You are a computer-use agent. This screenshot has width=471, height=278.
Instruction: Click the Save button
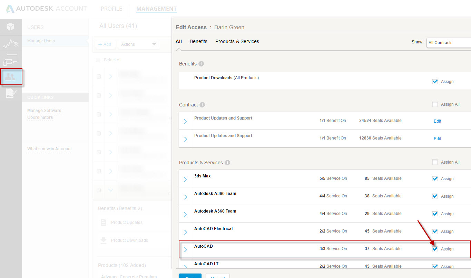pyautogui.click(x=190, y=276)
